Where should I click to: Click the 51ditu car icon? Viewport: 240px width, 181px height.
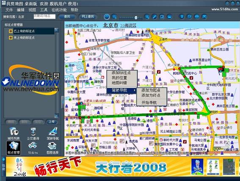pos(33,148)
